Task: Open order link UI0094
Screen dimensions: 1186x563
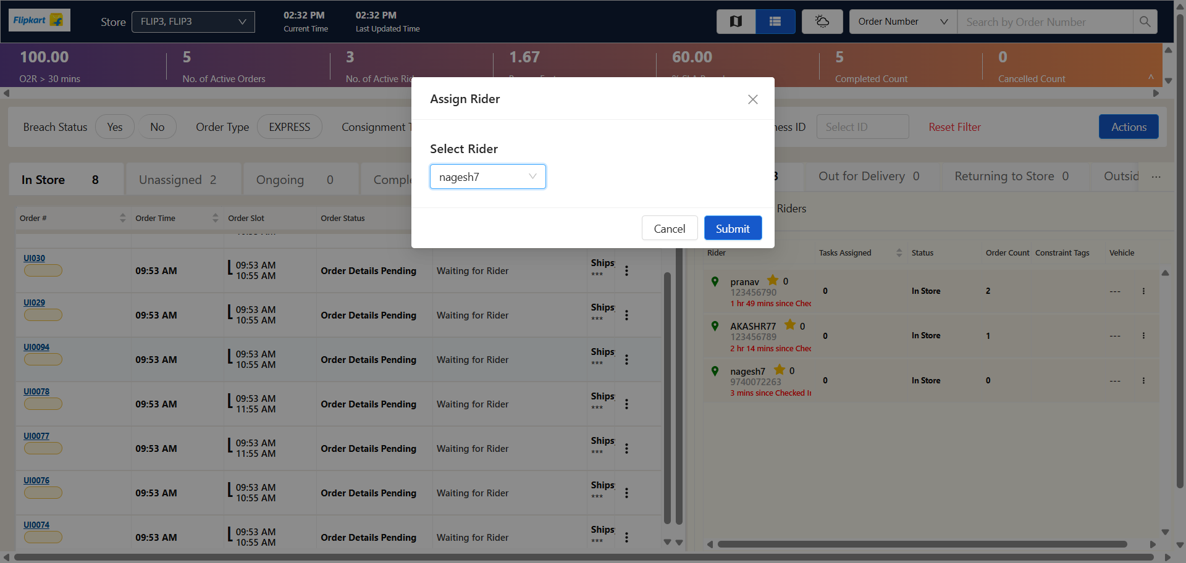Action: [x=36, y=347]
